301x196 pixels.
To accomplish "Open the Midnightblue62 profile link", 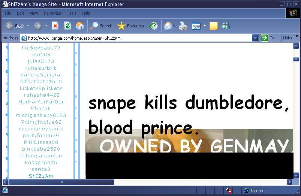I will pyautogui.click(x=41, y=122).
